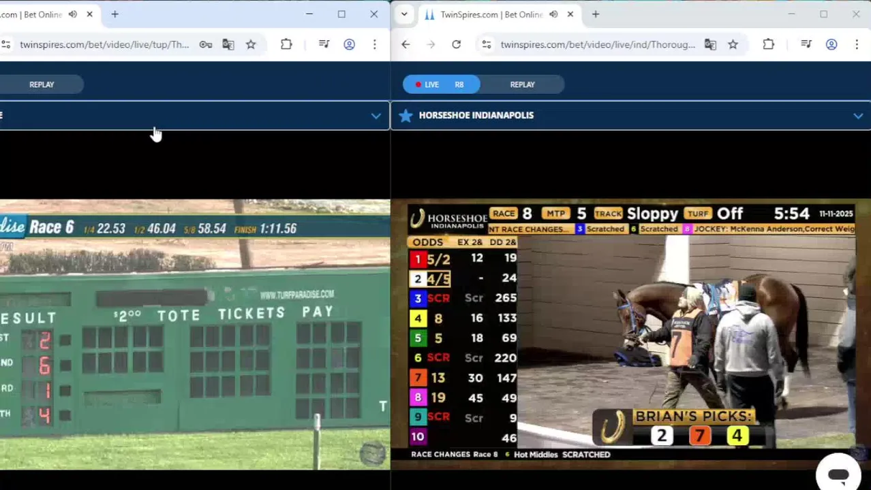
Task: Expand Horseshoe Indianapolis track dropdown
Action: tap(858, 116)
